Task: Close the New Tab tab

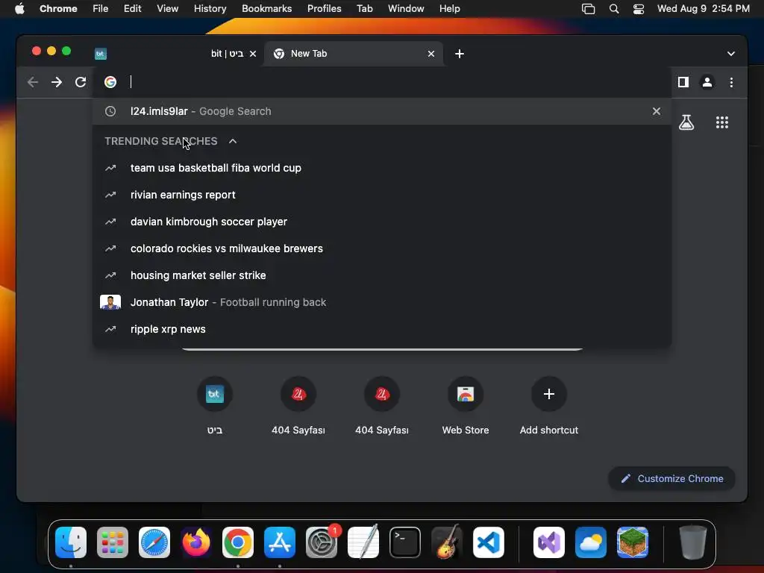Action: click(x=430, y=54)
